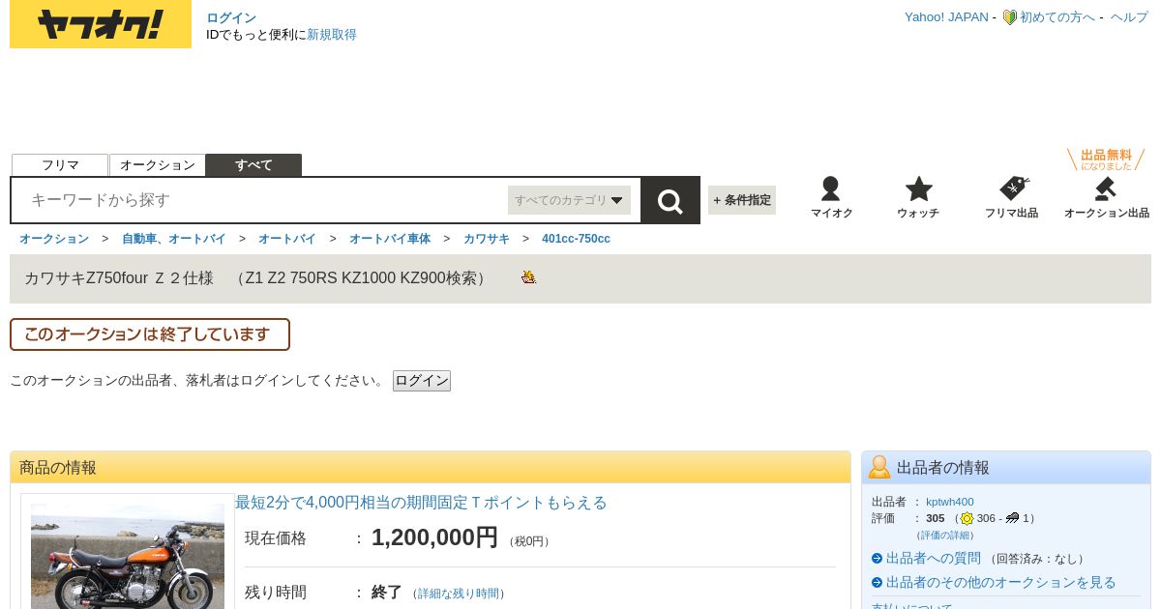Click the 出品無料 banner
The image size is (1161, 609).
click(x=1106, y=159)
